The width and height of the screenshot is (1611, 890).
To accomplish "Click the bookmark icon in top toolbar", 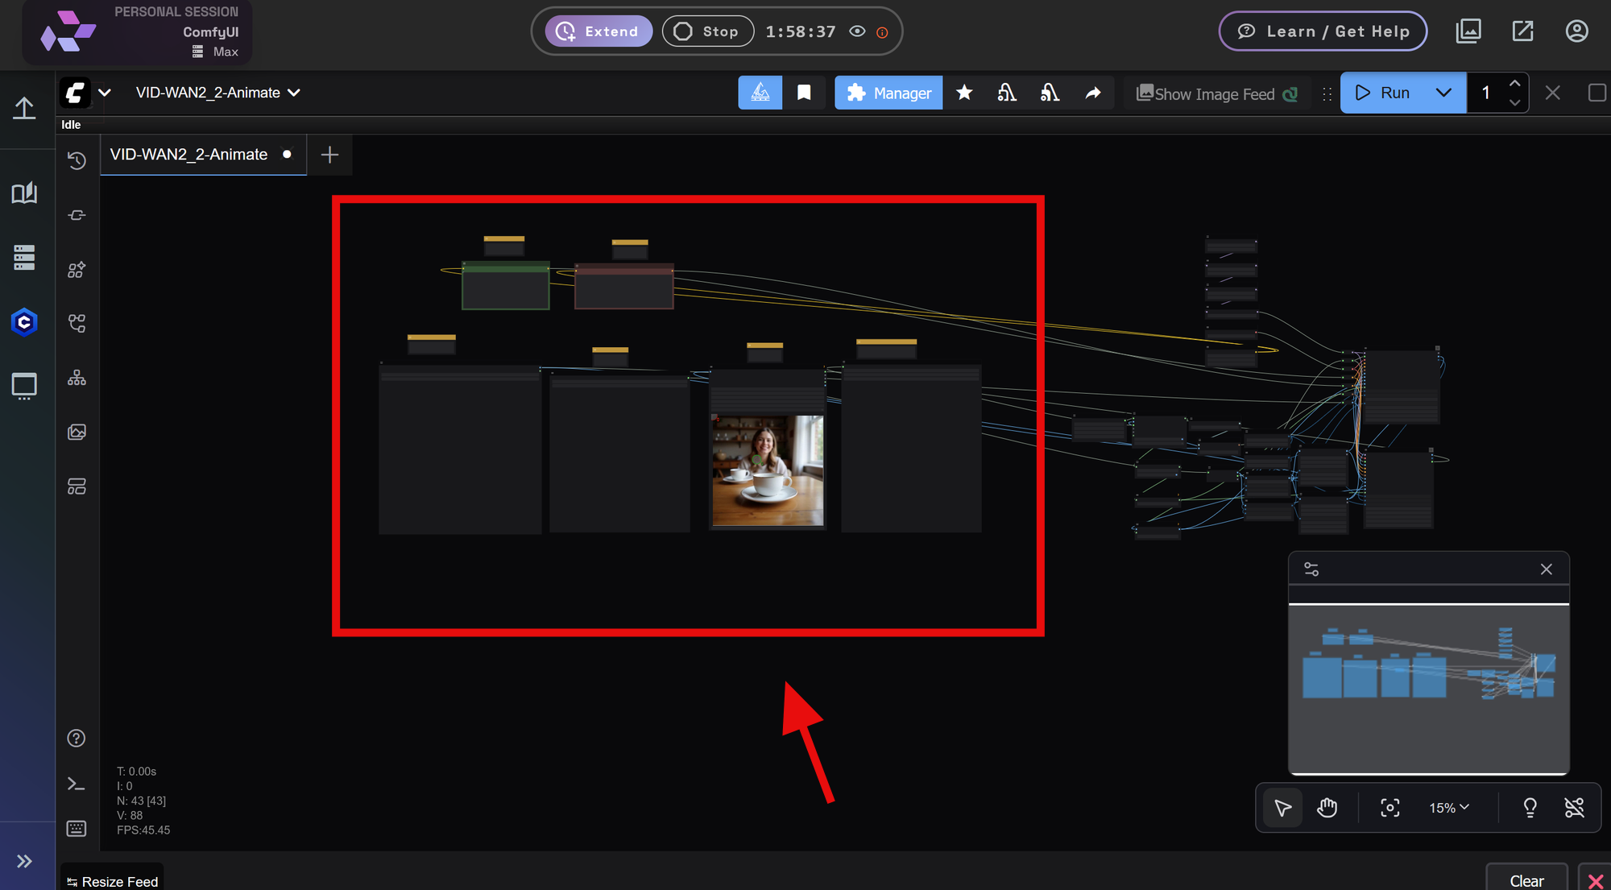I will (x=803, y=93).
